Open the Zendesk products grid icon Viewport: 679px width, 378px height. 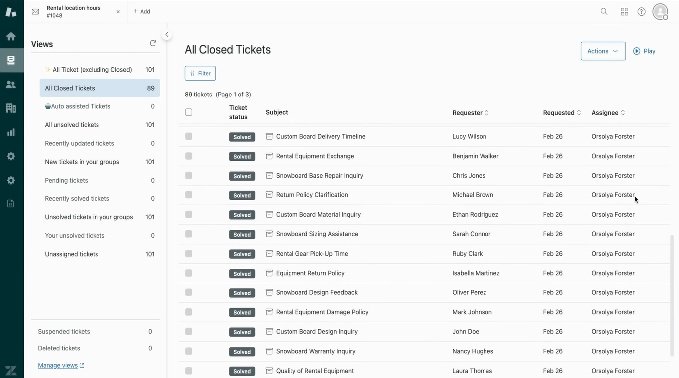pos(624,12)
